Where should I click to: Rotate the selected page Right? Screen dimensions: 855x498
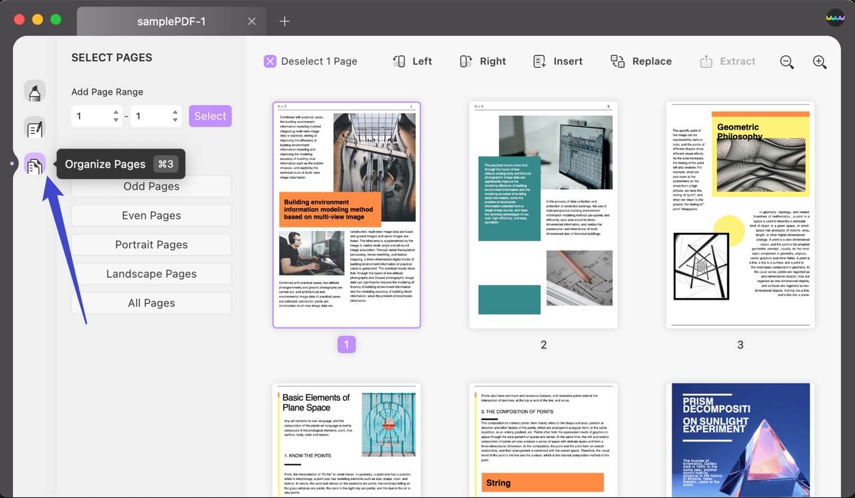point(482,61)
